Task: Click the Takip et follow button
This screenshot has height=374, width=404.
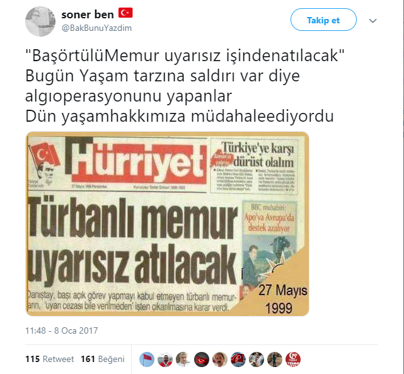Action: pos(323,20)
